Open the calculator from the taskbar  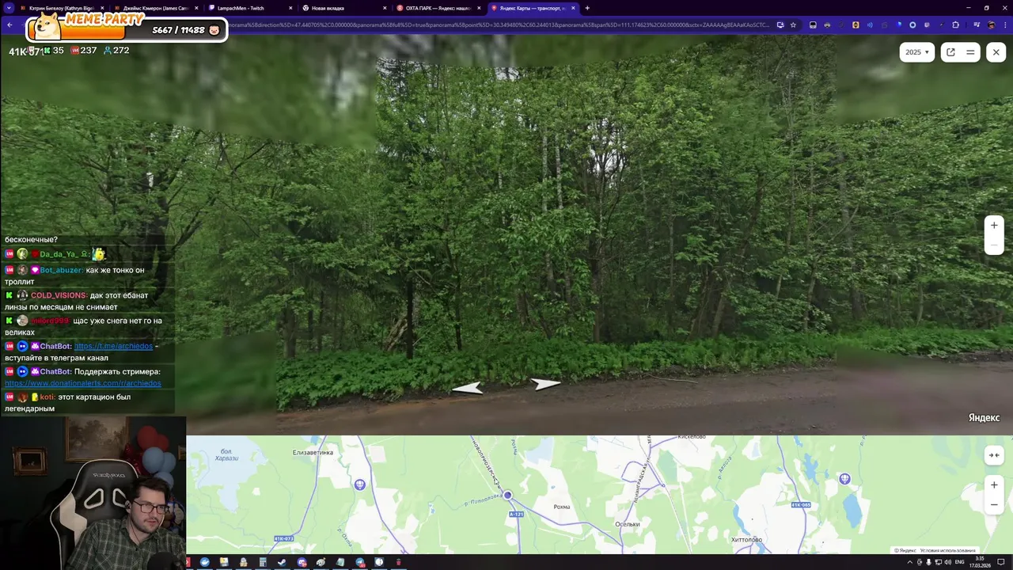click(x=263, y=562)
